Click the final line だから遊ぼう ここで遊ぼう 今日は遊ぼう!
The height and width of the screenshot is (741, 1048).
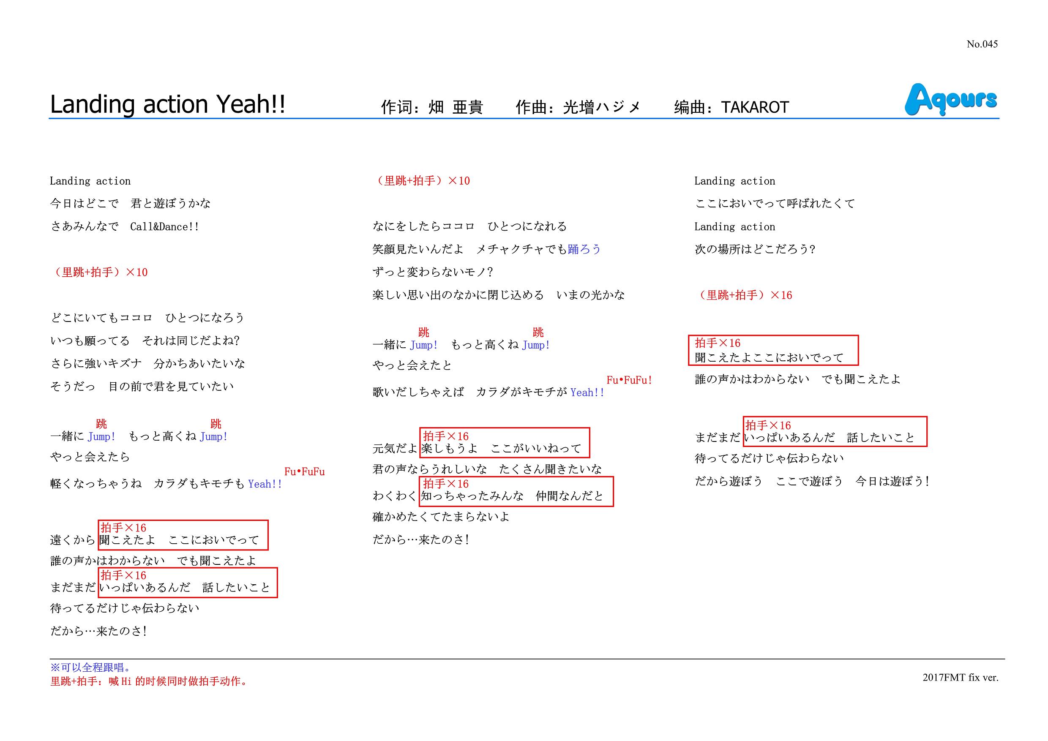[x=811, y=481]
